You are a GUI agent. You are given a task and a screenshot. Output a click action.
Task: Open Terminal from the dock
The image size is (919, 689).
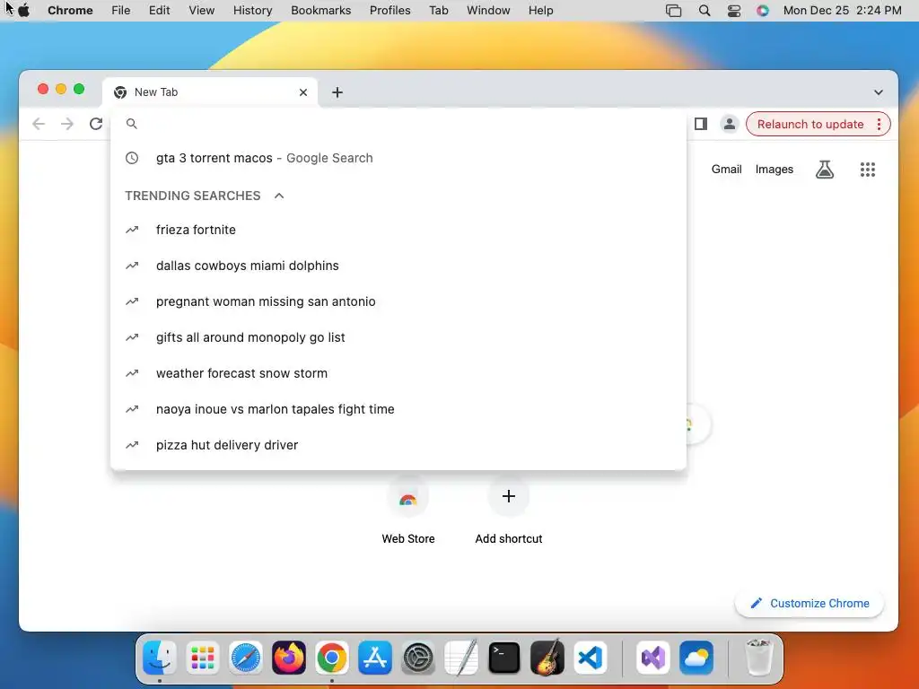(x=504, y=658)
